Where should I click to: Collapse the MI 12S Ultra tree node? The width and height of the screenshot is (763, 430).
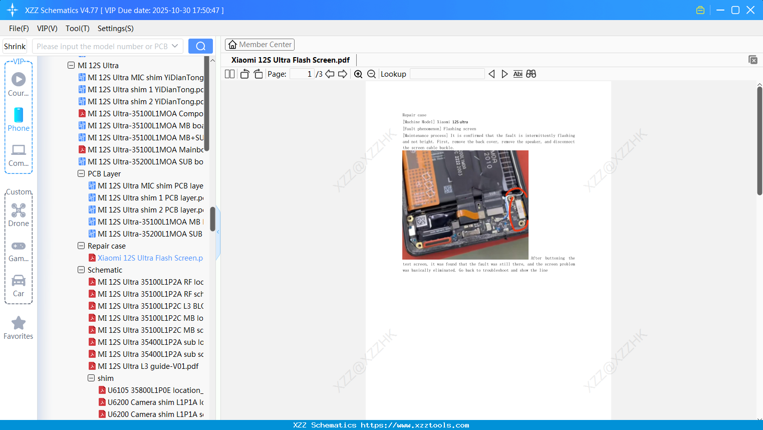pos(71,65)
